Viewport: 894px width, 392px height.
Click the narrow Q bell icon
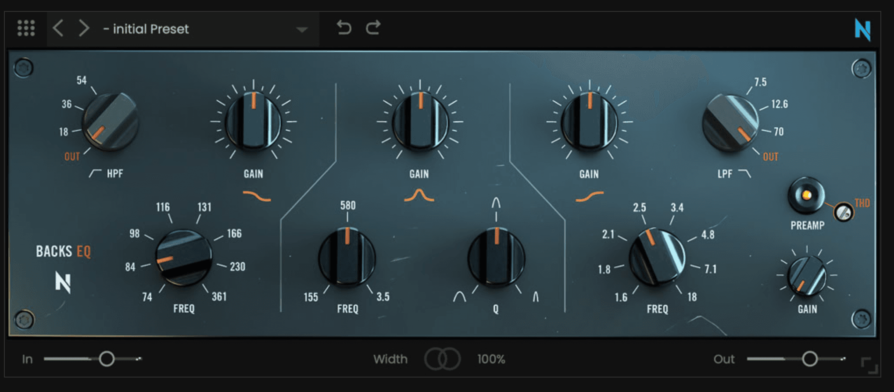coord(536,297)
